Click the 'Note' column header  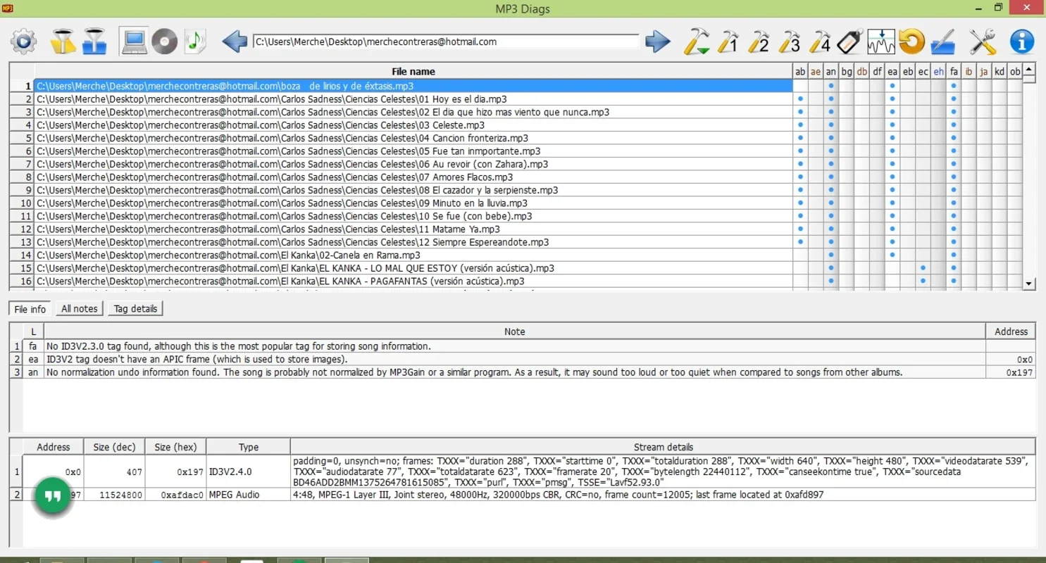(515, 331)
